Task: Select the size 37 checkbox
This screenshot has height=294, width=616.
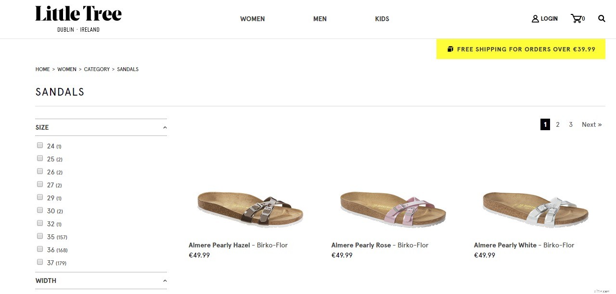Action: click(40, 262)
